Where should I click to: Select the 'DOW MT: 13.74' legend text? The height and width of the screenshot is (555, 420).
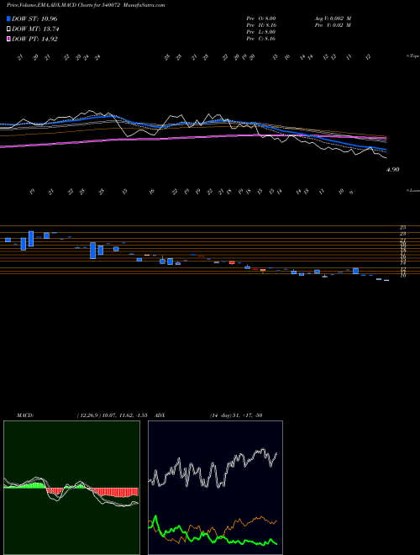coord(34,29)
